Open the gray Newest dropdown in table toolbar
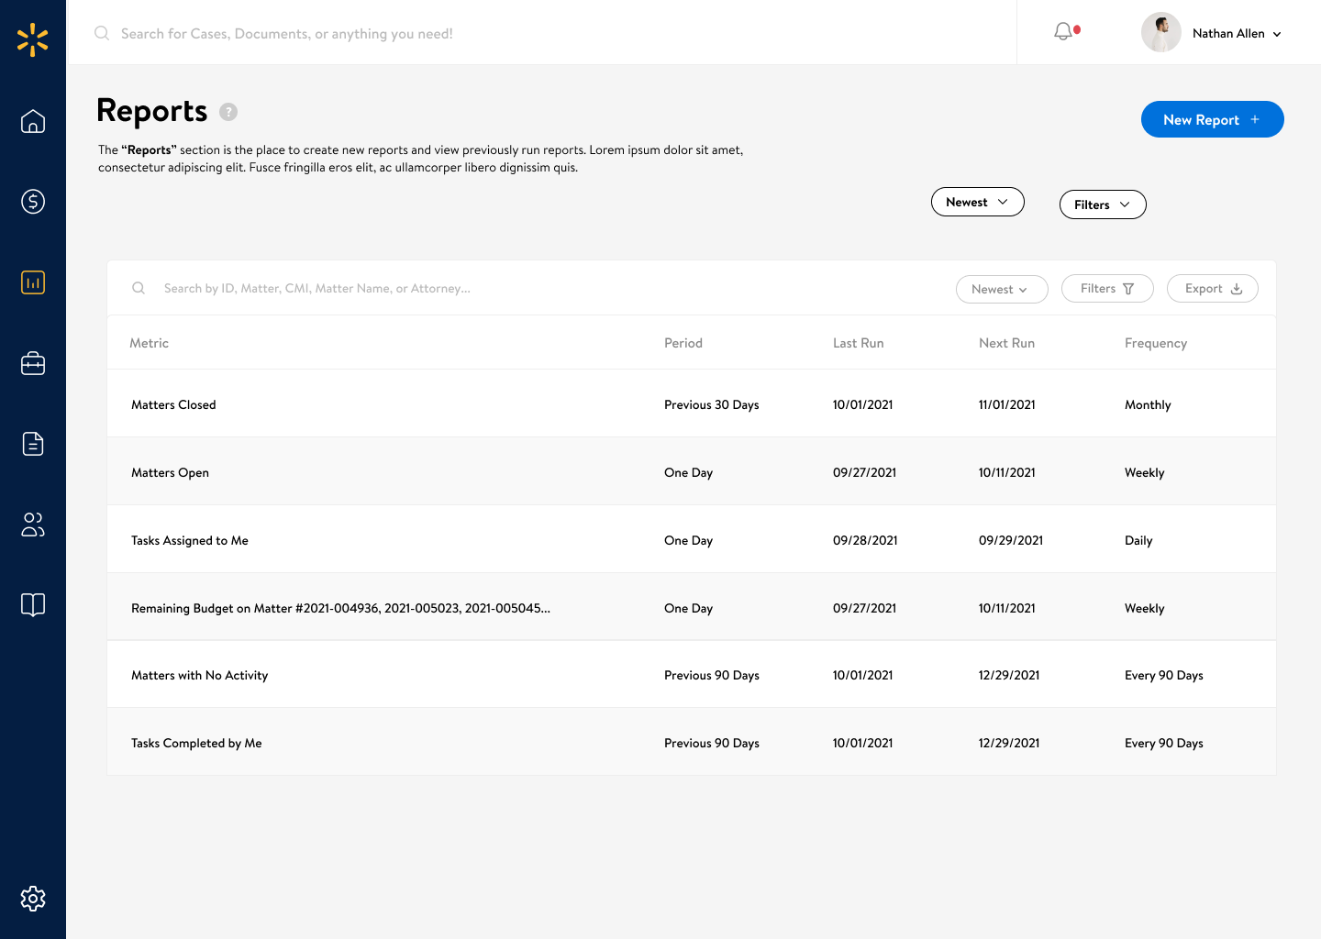This screenshot has width=1321, height=939. tap(1001, 289)
